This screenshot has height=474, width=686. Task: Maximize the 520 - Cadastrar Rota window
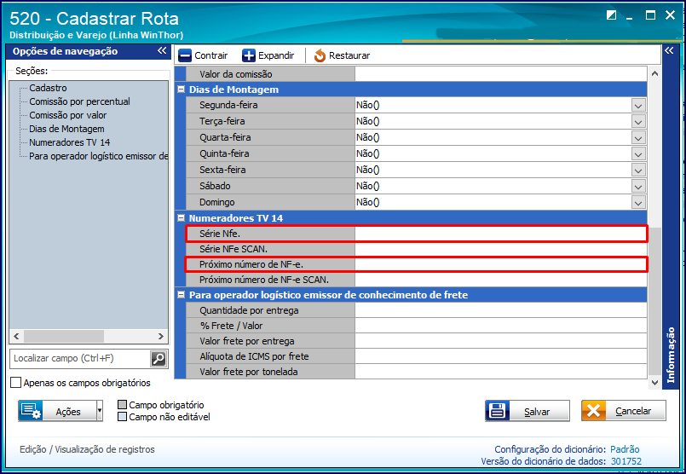point(650,15)
